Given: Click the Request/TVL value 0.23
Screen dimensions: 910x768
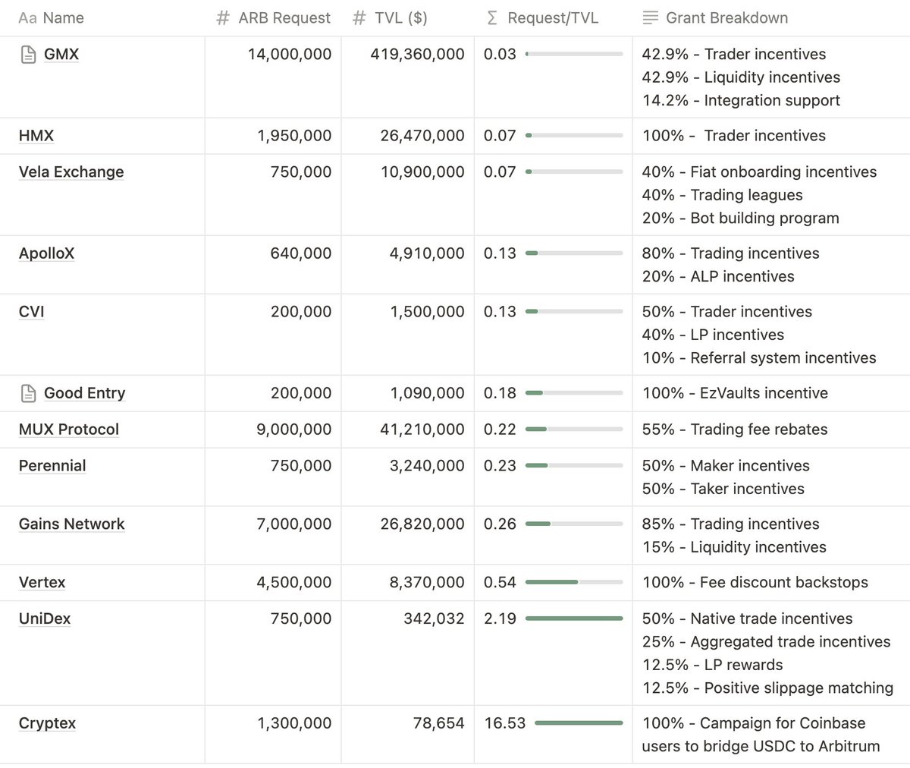Looking at the screenshot, I should click(x=500, y=466).
